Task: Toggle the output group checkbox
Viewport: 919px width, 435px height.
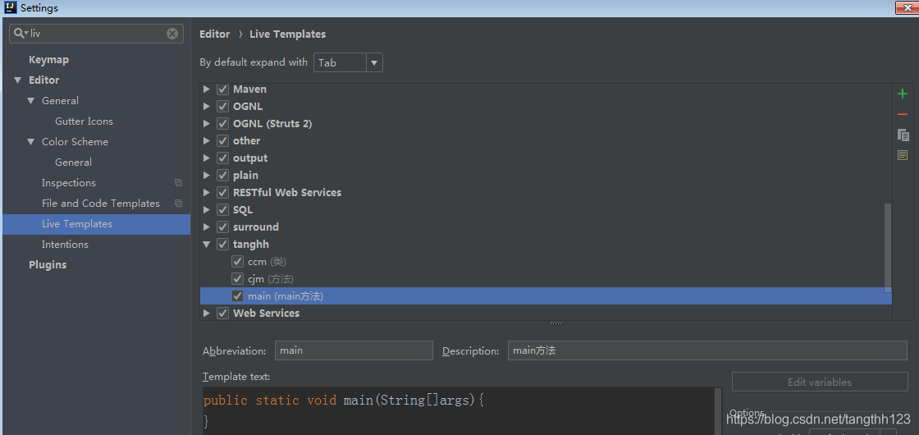Action: 222,158
